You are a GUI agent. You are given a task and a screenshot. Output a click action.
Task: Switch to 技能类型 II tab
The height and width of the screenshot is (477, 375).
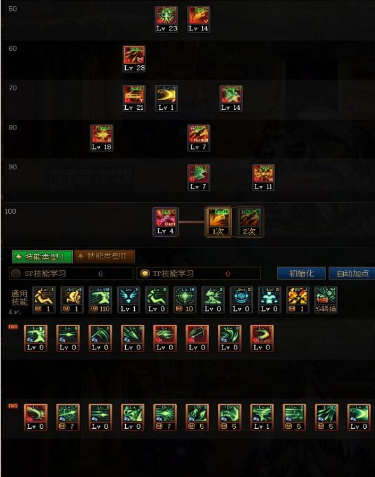point(104,256)
